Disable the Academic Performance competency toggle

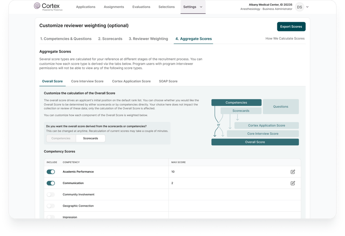tap(51, 172)
